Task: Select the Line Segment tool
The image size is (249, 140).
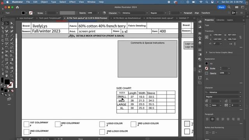Action: [12, 35]
